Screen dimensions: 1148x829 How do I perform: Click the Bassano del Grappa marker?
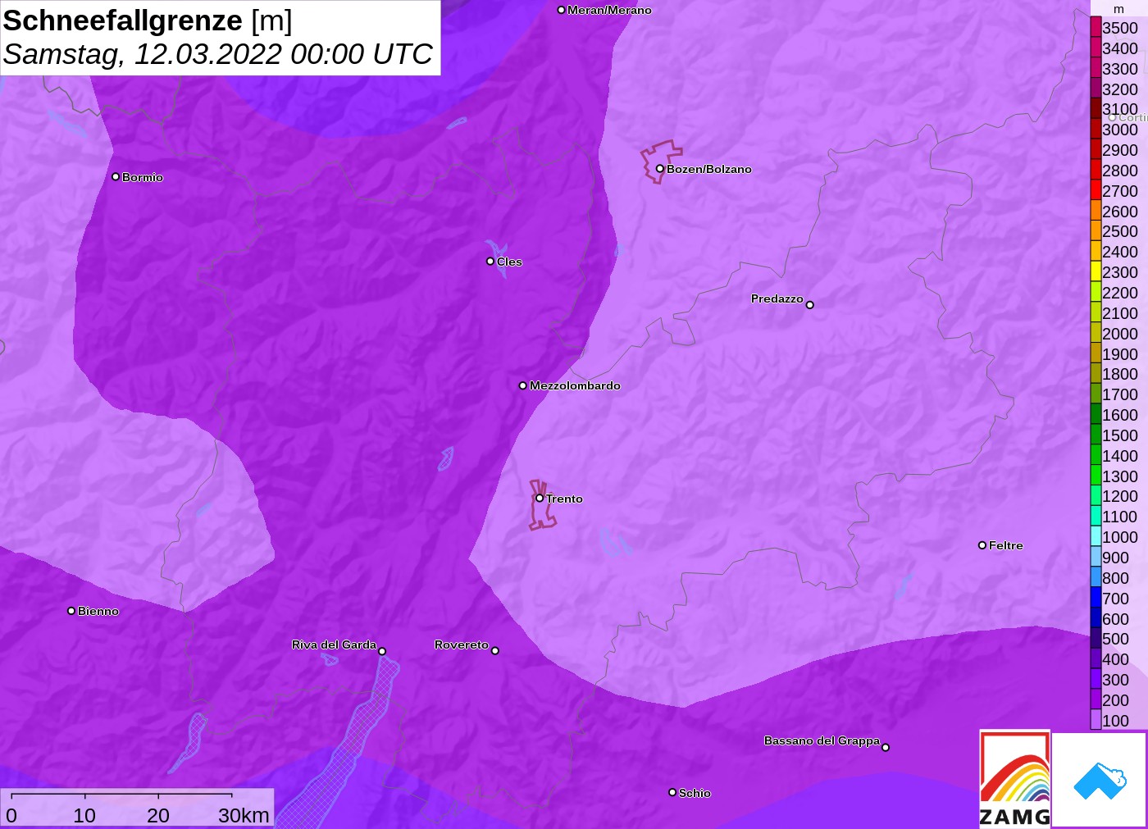(886, 747)
